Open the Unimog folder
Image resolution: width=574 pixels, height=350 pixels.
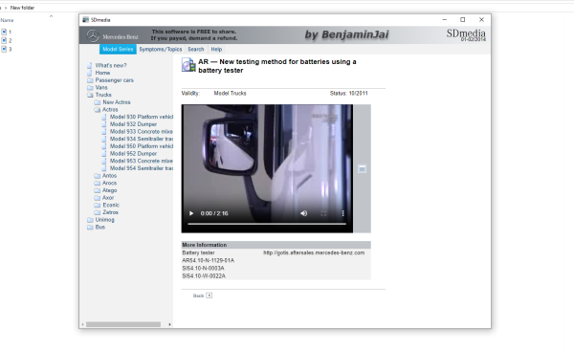pos(104,220)
